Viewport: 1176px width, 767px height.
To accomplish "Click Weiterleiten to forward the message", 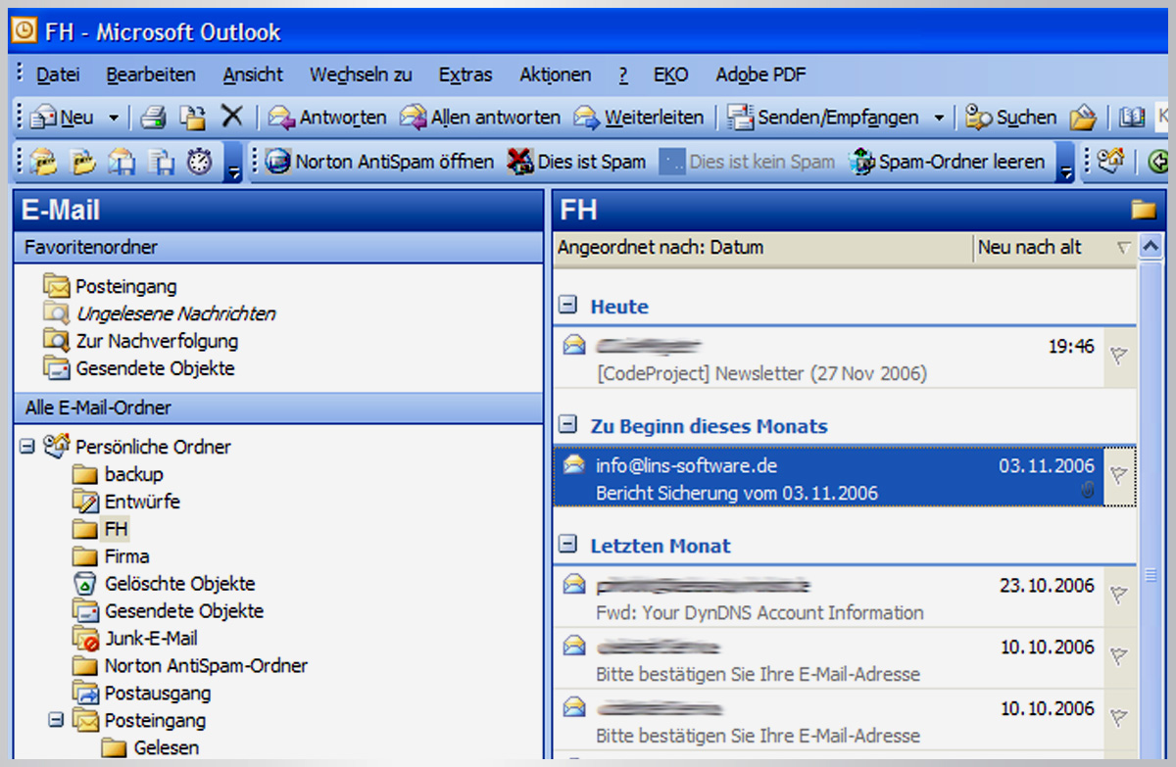I will pos(639,118).
